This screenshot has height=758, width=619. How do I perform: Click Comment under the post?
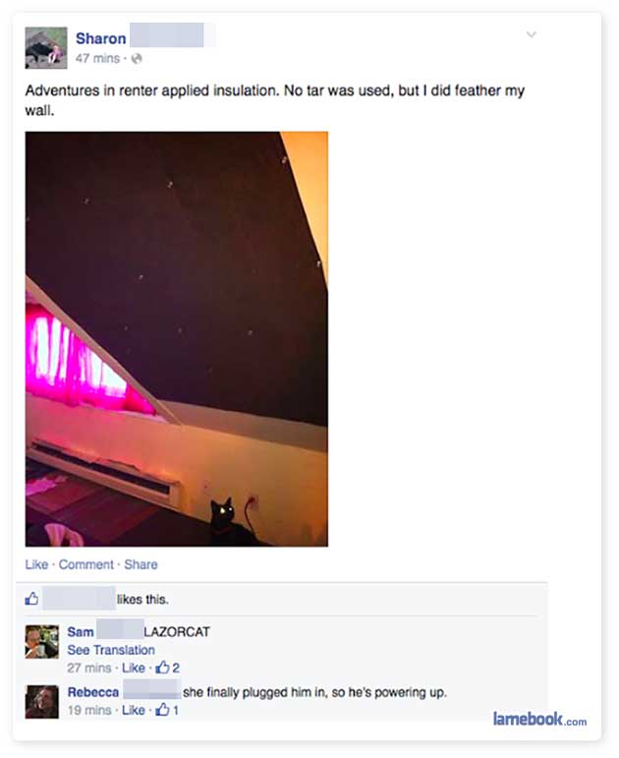pyautogui.click(x=86, y=564)
